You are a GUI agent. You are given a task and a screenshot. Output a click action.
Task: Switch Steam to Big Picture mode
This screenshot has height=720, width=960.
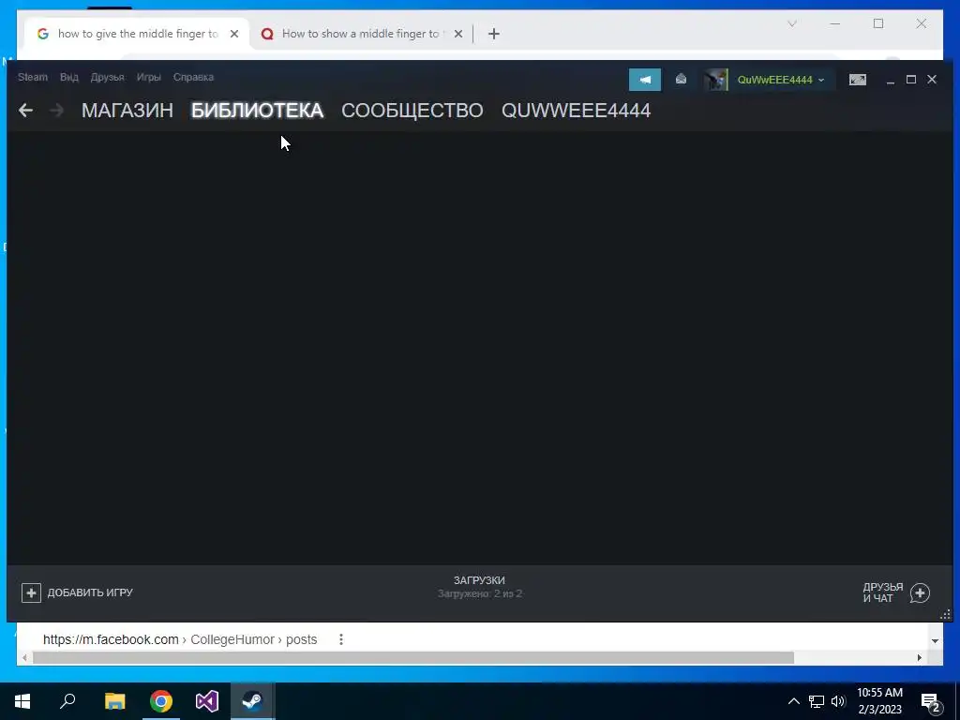(x=858, y=80)
